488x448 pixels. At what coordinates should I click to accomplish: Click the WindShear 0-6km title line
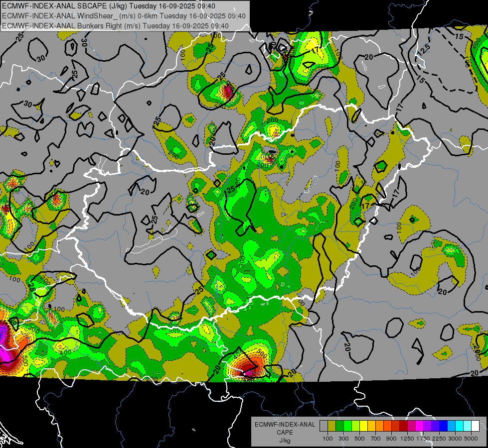point(124,16)
